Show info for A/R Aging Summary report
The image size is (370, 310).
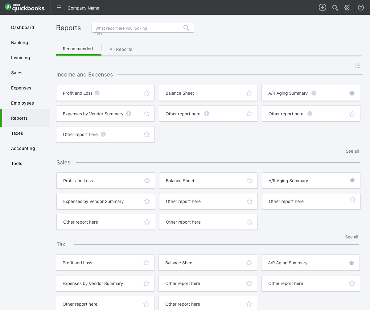pyautogui.click(x=314, y=93)
